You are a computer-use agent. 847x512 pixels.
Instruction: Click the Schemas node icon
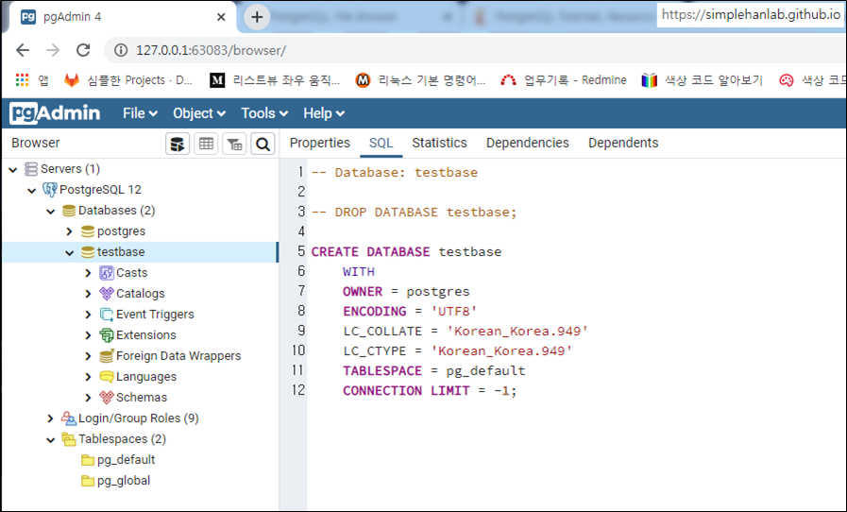pos(107,398)
